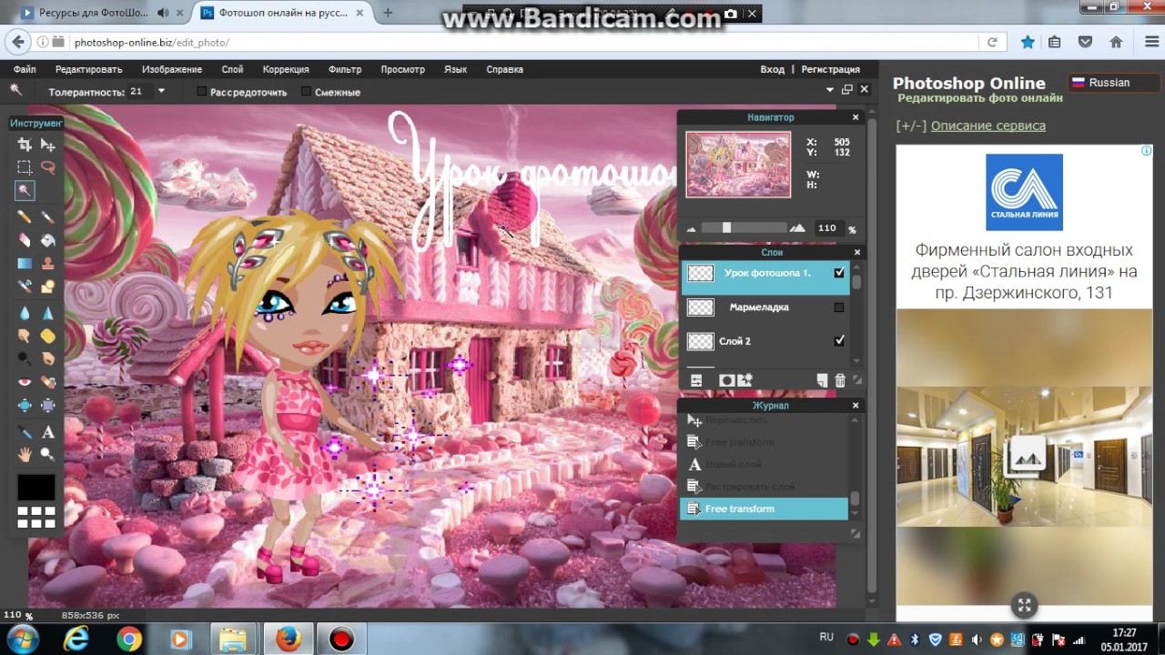Show the Мармеладка layer
Image resolution: width=1165 pixels, height=655 pixels.
[x=839, y=307]
